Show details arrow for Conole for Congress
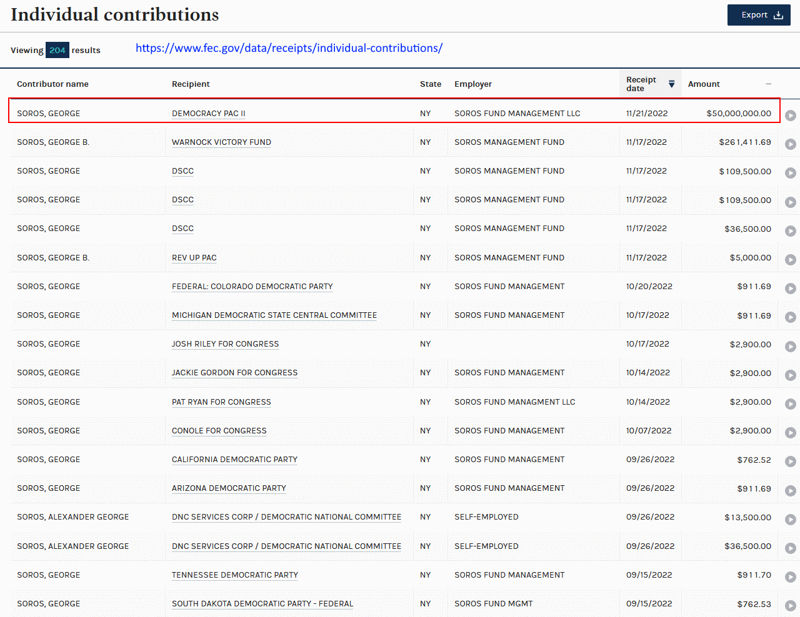The height and width of the screenshot is (617, 800). (x=791, y=433)
